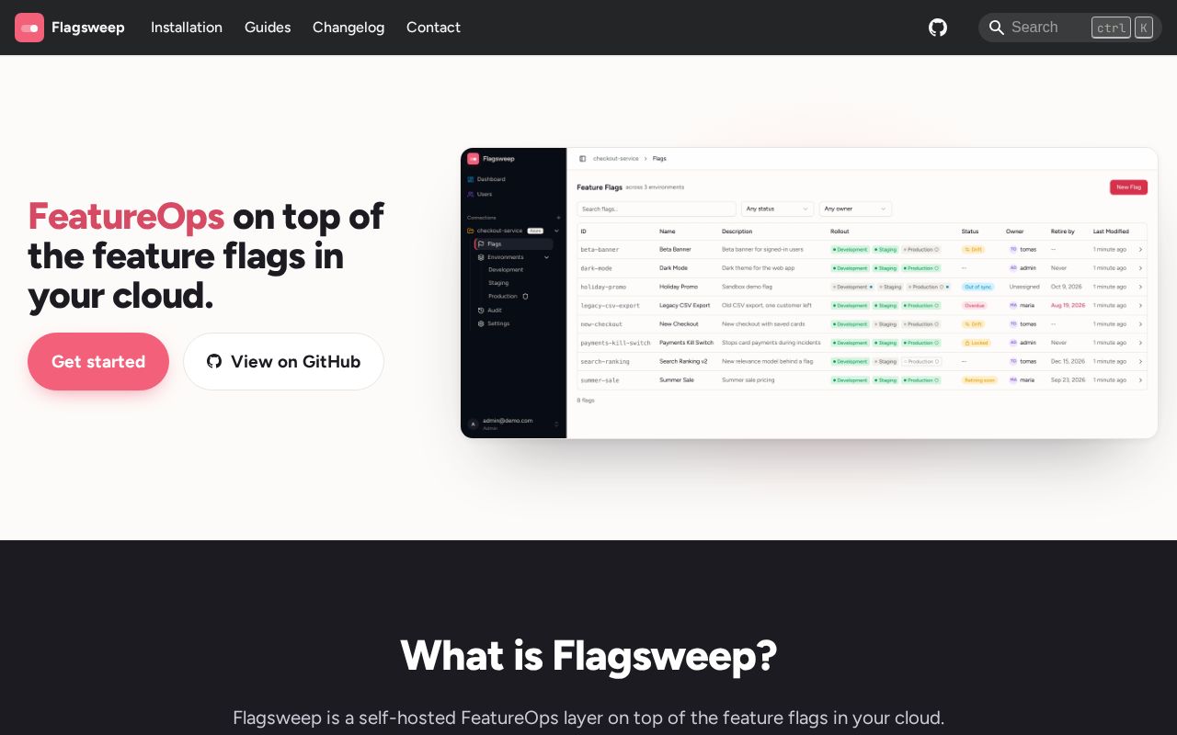Click the Search flags field in the preview
The width and height of the screenshot is (1177, 735).
pyautogui.click(x=657, y=209)
